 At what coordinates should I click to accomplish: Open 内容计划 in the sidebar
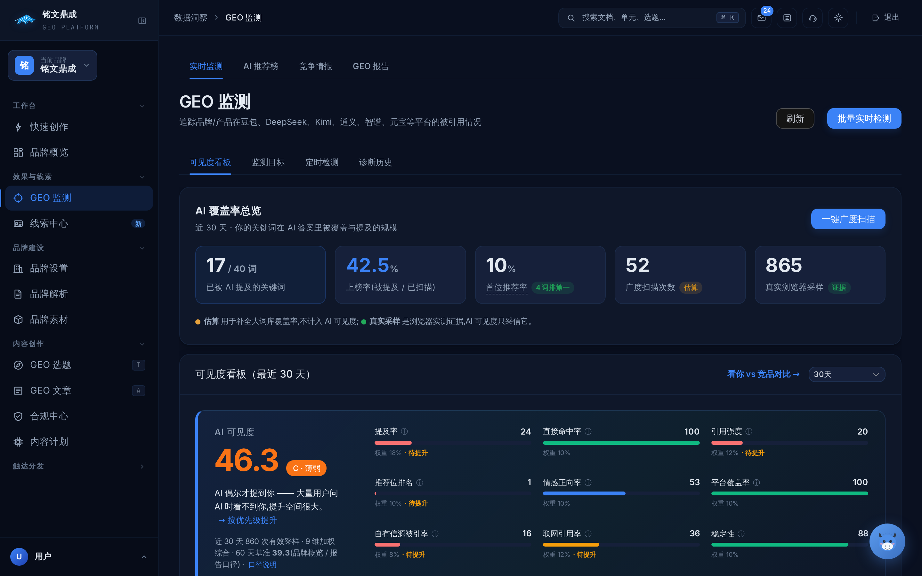pyautogui.click(x=79, y=442)
